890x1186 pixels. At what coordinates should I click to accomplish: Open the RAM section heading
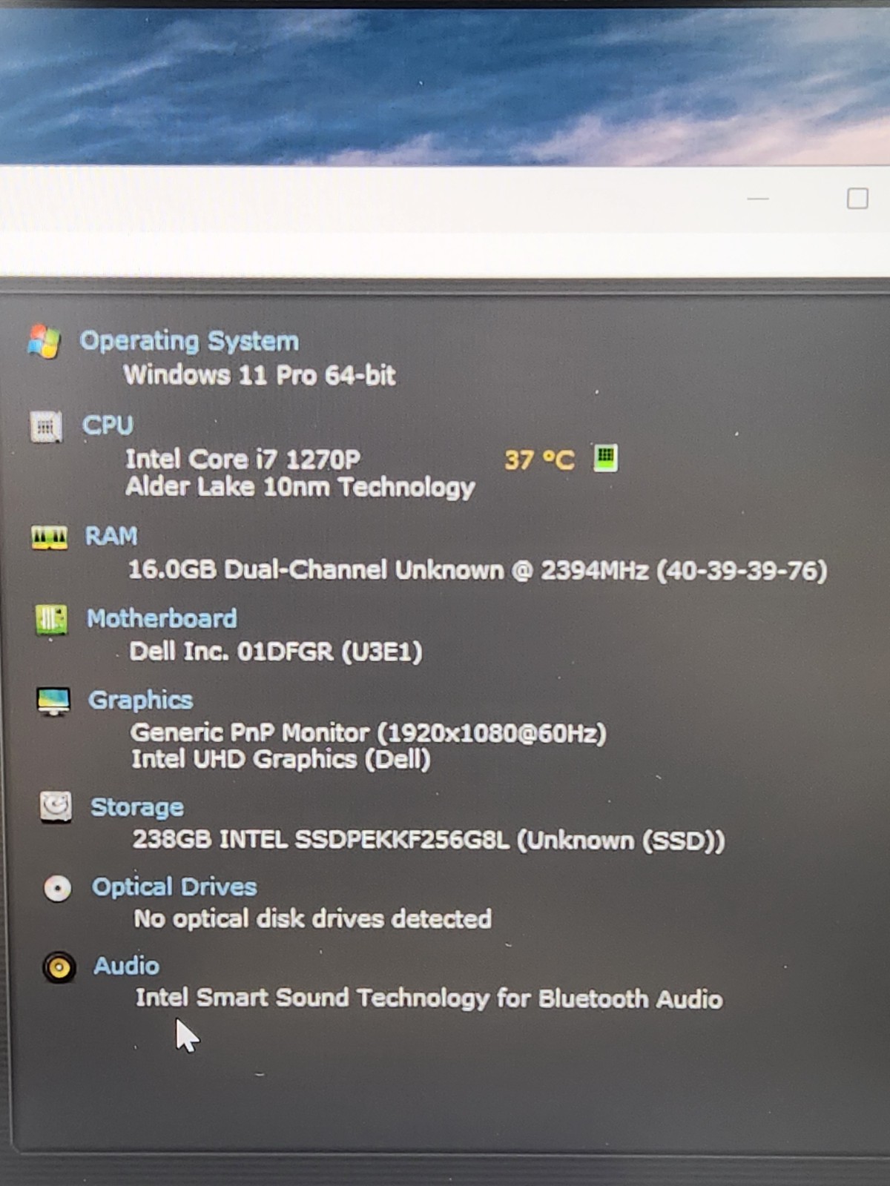tap(111, 536)
